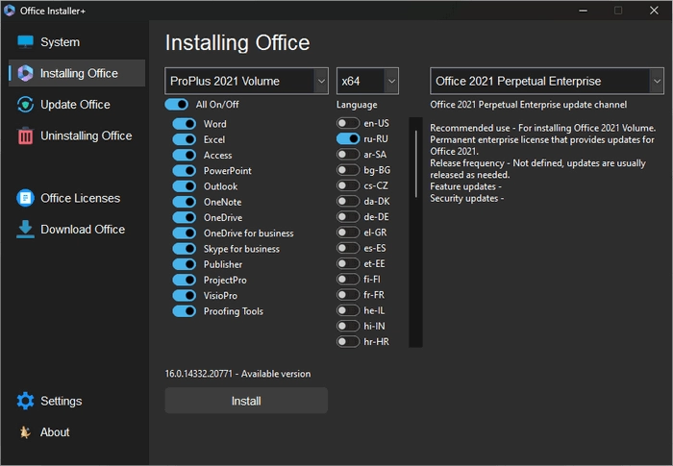The image size is (673, 466).
Task: Click the Installing Office sidebar icon
Action: [25, 74]
